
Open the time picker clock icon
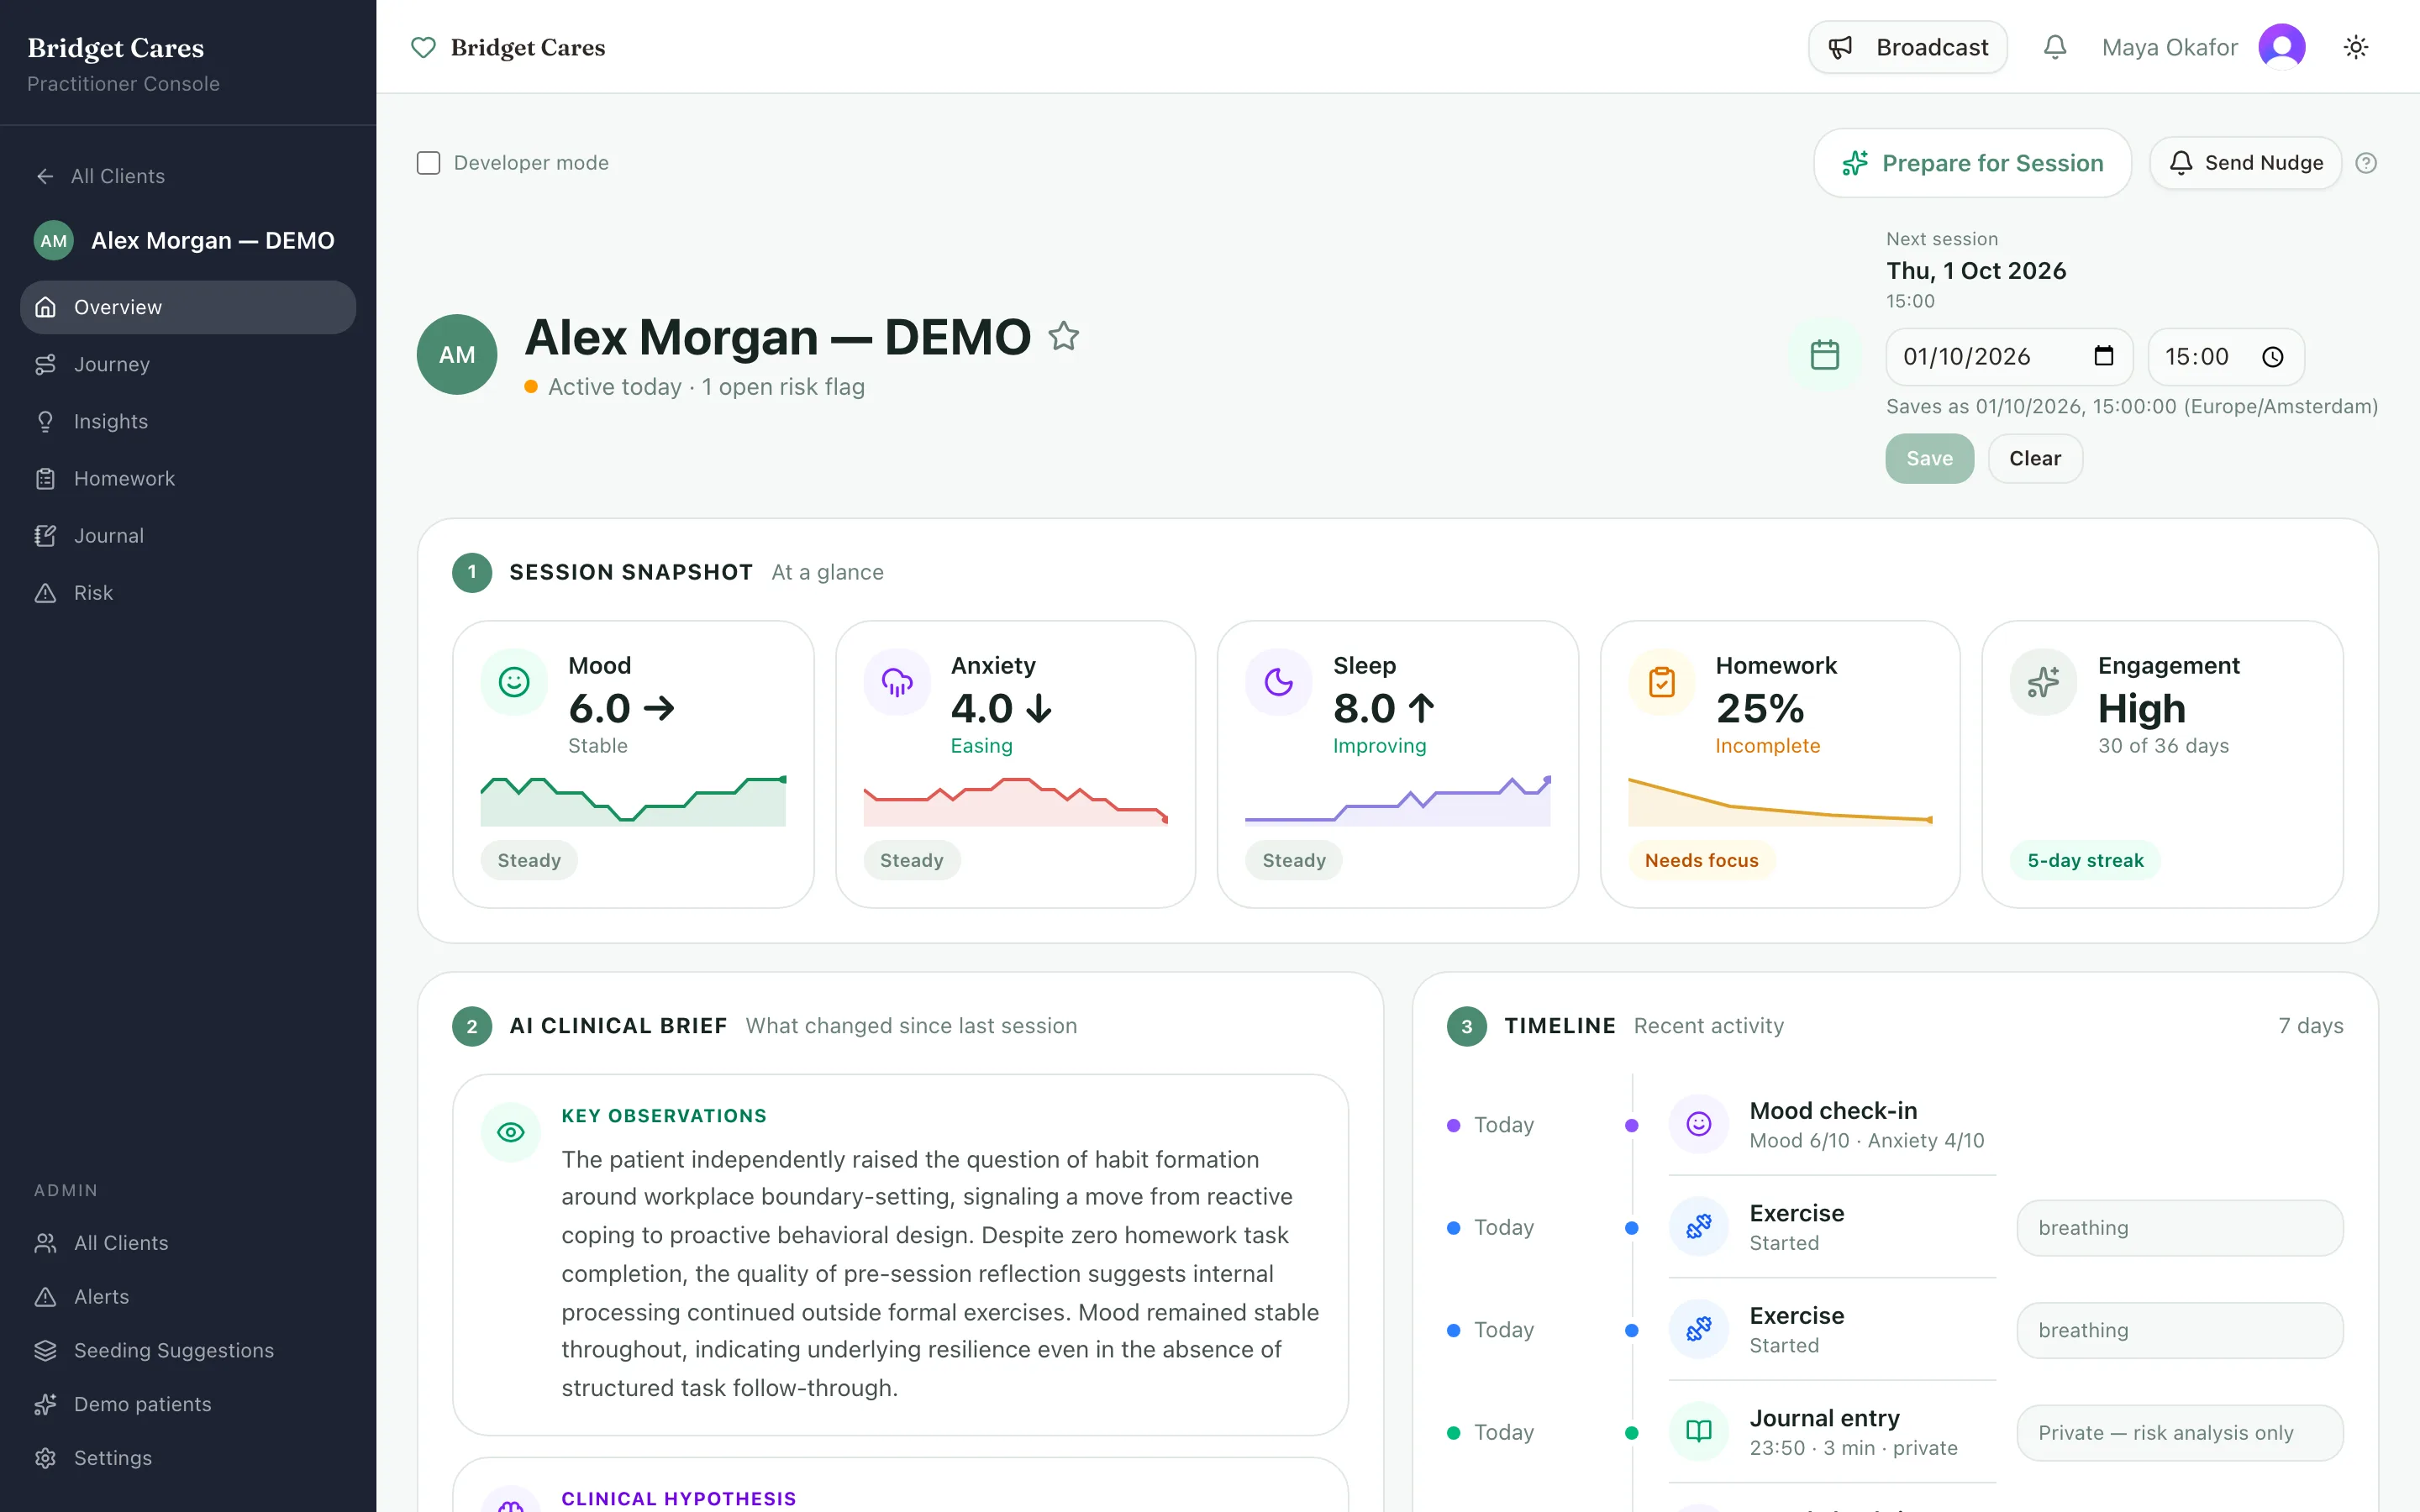tap(2273, 357)
